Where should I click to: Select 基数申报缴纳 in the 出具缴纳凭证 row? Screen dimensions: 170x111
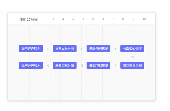(98, 49)
